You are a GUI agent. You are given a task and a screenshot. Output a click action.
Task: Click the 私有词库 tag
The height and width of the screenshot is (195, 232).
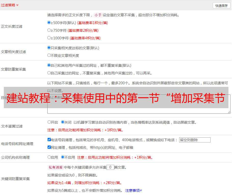pyautogui.click(x=55, y=167)
